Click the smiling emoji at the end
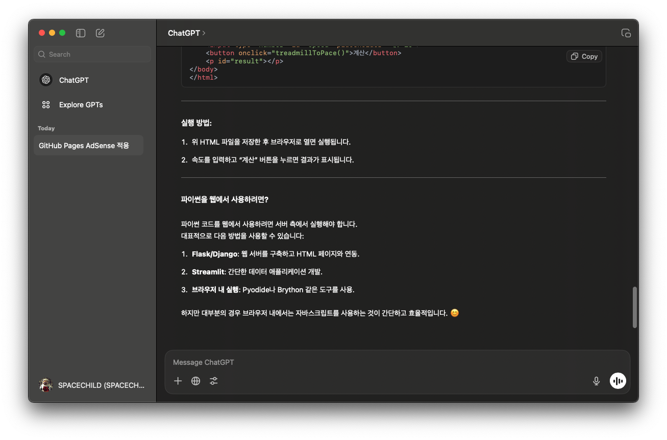Screen dimensions: 667x440 coord(454,313)
